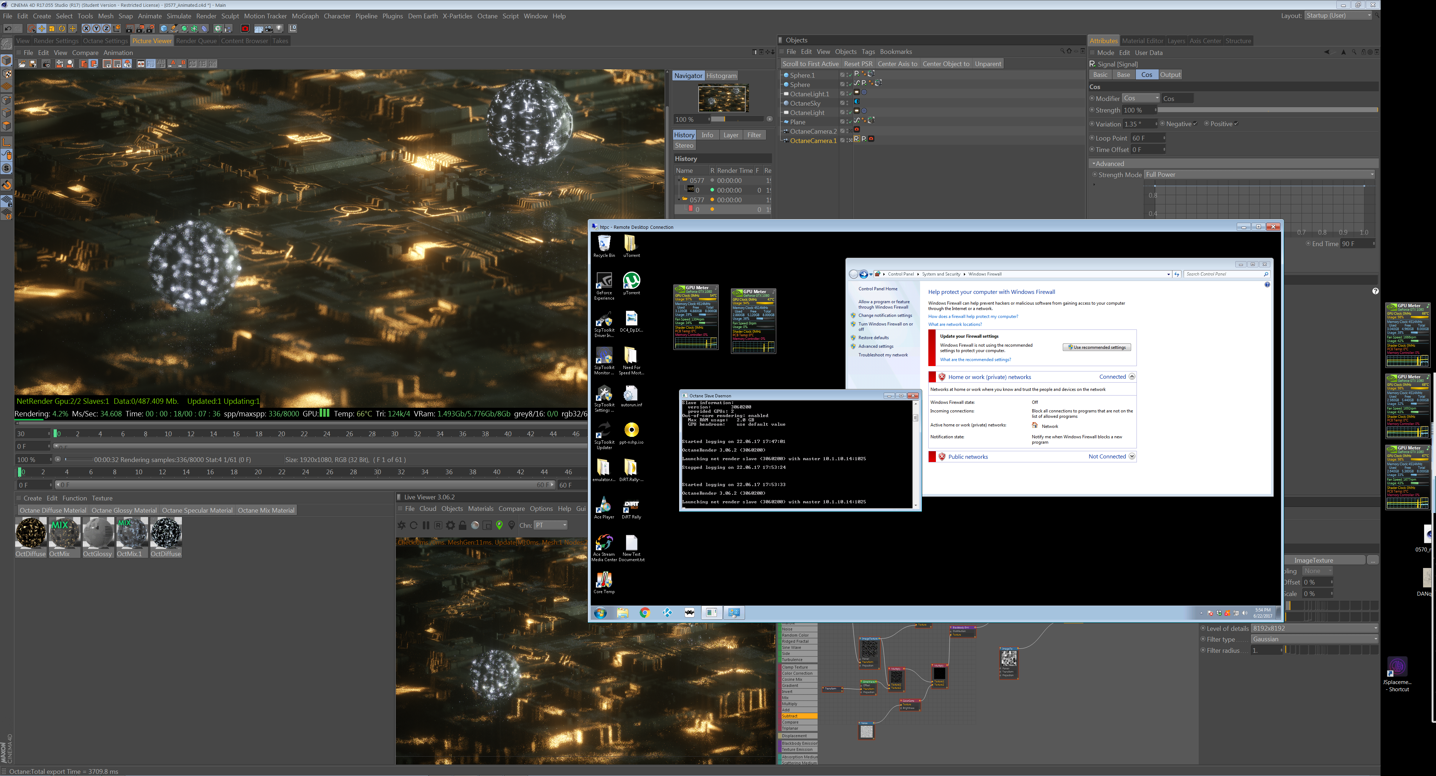Click the Y axis lock icon
1436x776 pixels.
coord(96,28)
